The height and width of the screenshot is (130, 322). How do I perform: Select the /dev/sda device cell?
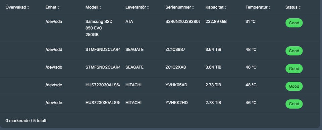pyautogui.click(x=54, y=21)
